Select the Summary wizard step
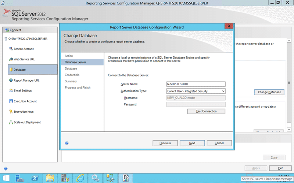This screenshot has height=183, width=294. [71, 81]
